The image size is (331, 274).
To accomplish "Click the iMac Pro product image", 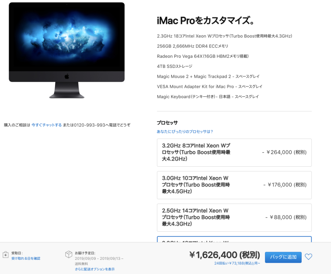I will coord(67,50).
